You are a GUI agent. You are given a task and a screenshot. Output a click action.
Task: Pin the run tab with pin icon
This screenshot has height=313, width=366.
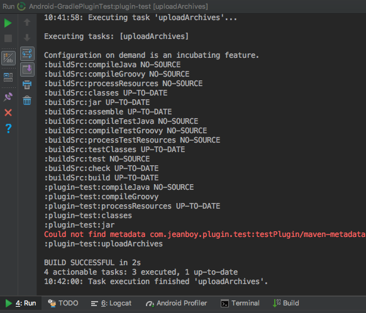tap(8, 97)
